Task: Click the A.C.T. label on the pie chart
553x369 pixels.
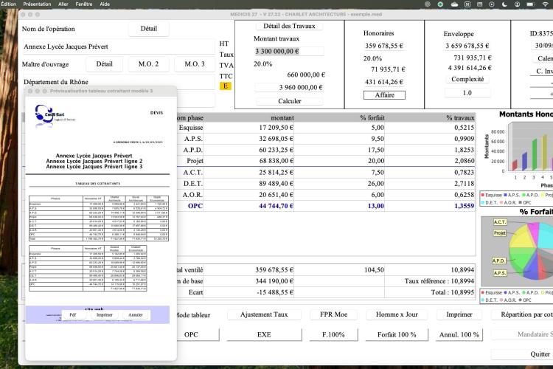Action: [x=500, y=222]
